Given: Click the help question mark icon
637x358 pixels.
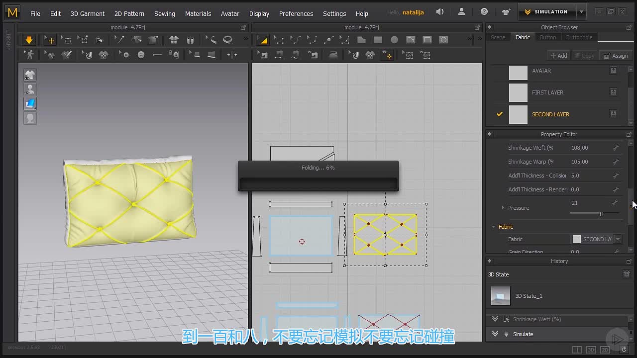Looking at the screenshot, I should click(x=484, y=12).
